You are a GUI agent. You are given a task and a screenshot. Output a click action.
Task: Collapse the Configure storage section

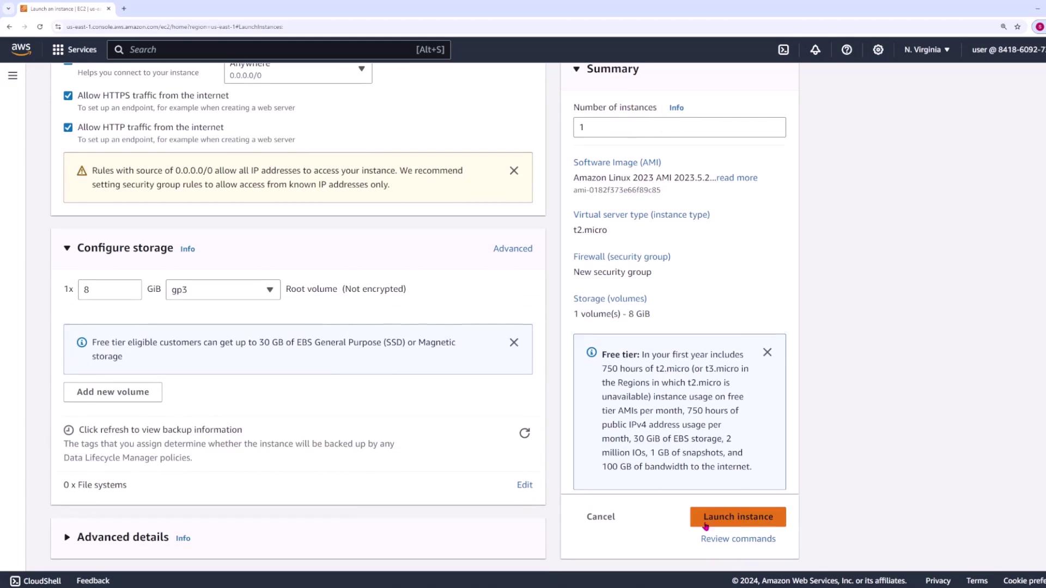point(67,248)
